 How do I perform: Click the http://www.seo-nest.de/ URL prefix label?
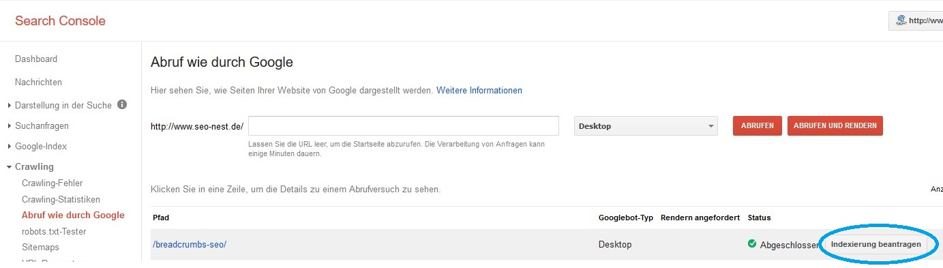[197, 127]
